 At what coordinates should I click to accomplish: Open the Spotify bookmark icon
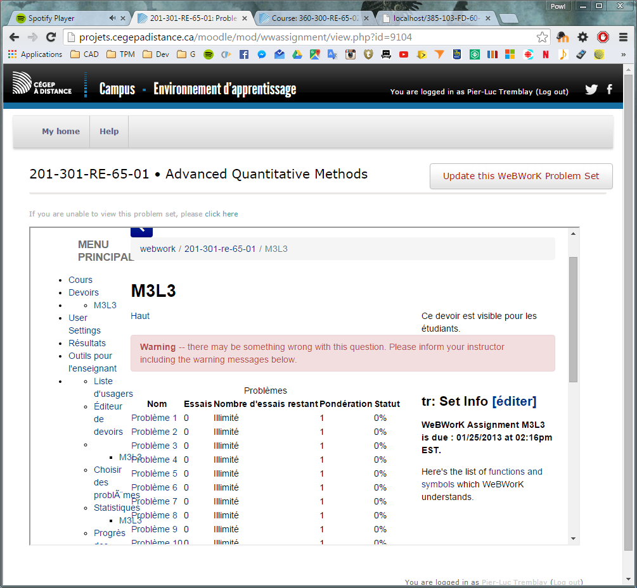point(208,54)
